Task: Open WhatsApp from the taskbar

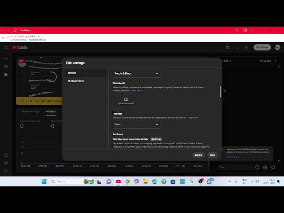Action: (x=210, y=181)
